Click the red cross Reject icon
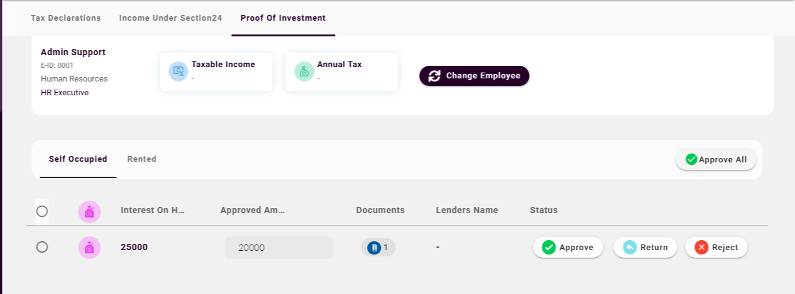Image resolution: width=795 pixels, height=294 pixels. (701, 248)
